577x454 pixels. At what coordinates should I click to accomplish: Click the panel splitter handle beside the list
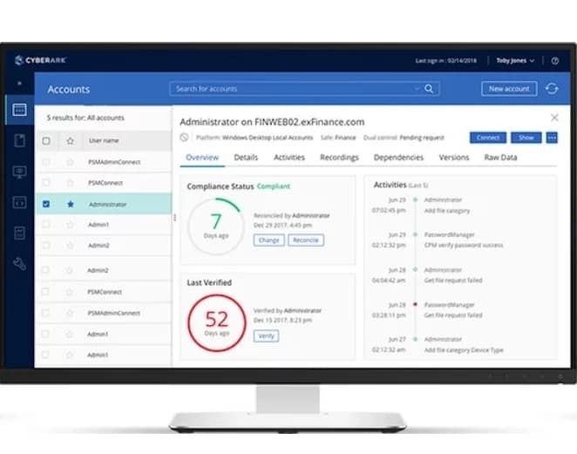pyautogui.click(x=175, y=218)
